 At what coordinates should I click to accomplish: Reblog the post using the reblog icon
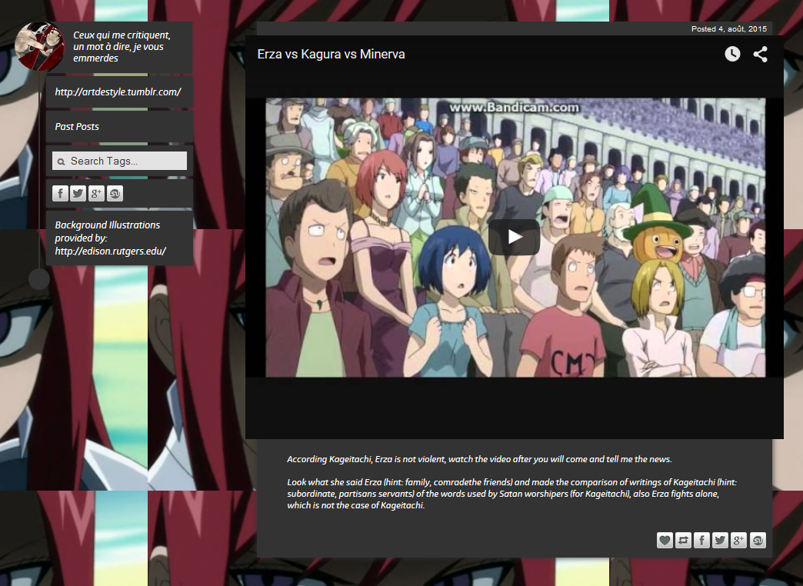tap(683, 541)
